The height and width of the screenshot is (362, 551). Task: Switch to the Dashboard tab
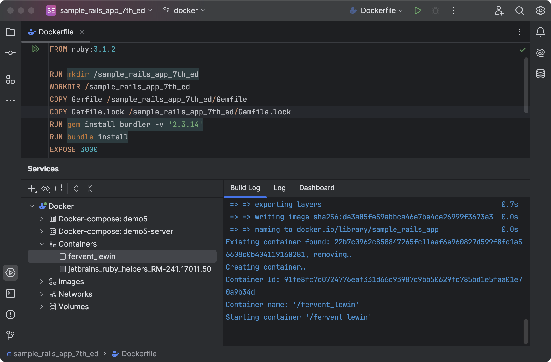tap(317, 188)
